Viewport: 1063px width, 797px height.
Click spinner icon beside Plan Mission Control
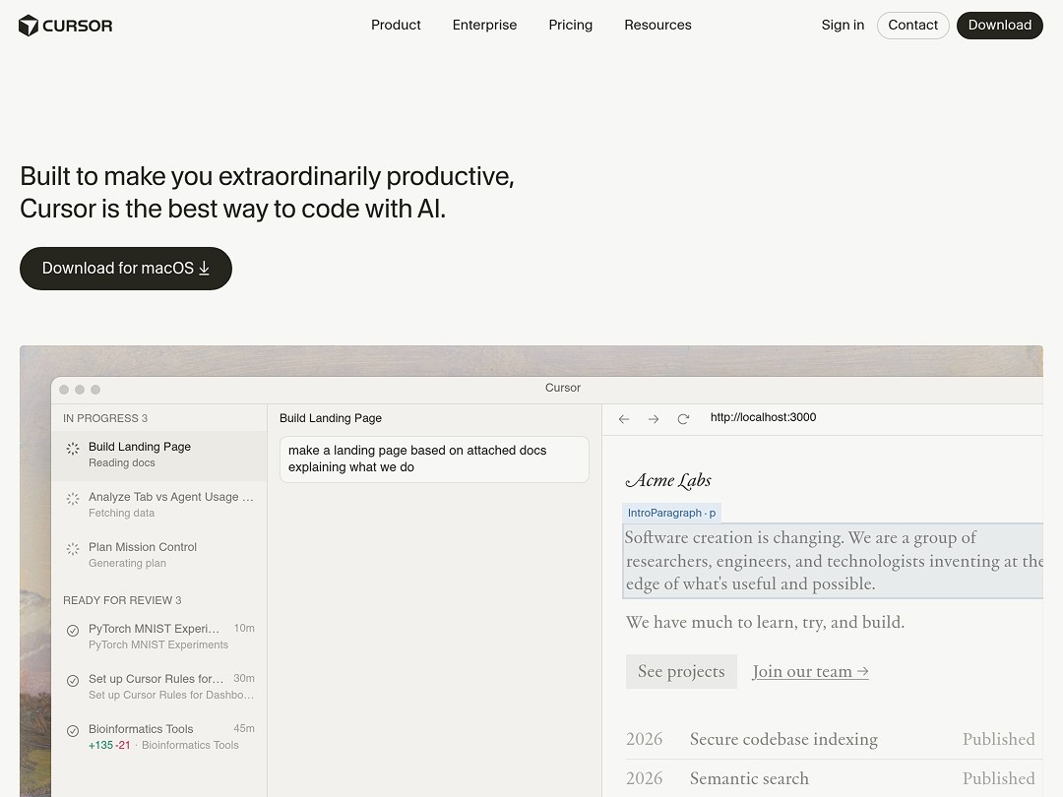[x=73, y=549]
